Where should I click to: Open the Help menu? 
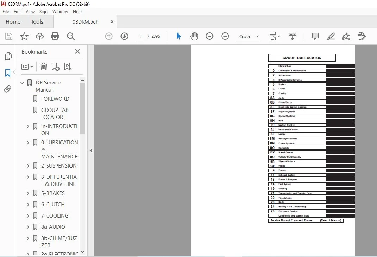click(x=77, y=12)
